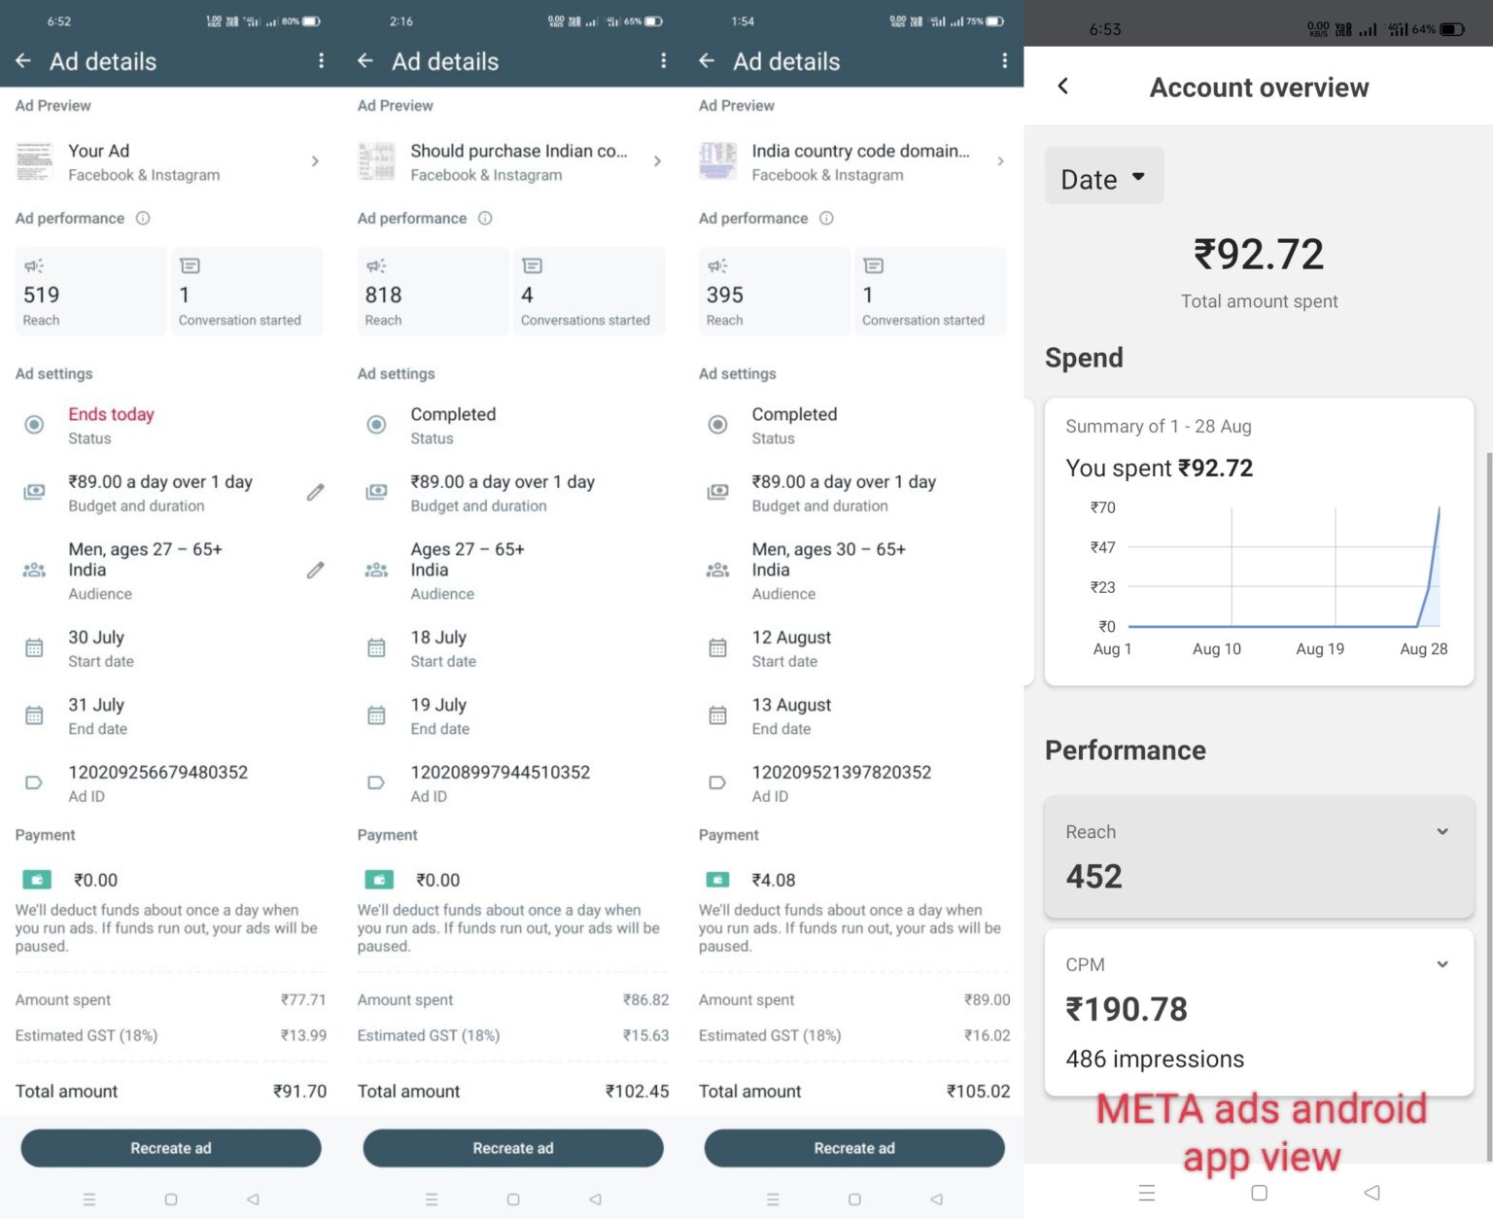Open three-dot menu on first Ad details
The height and width of the screenshot is (1219, 1493).
click(322, 61)
